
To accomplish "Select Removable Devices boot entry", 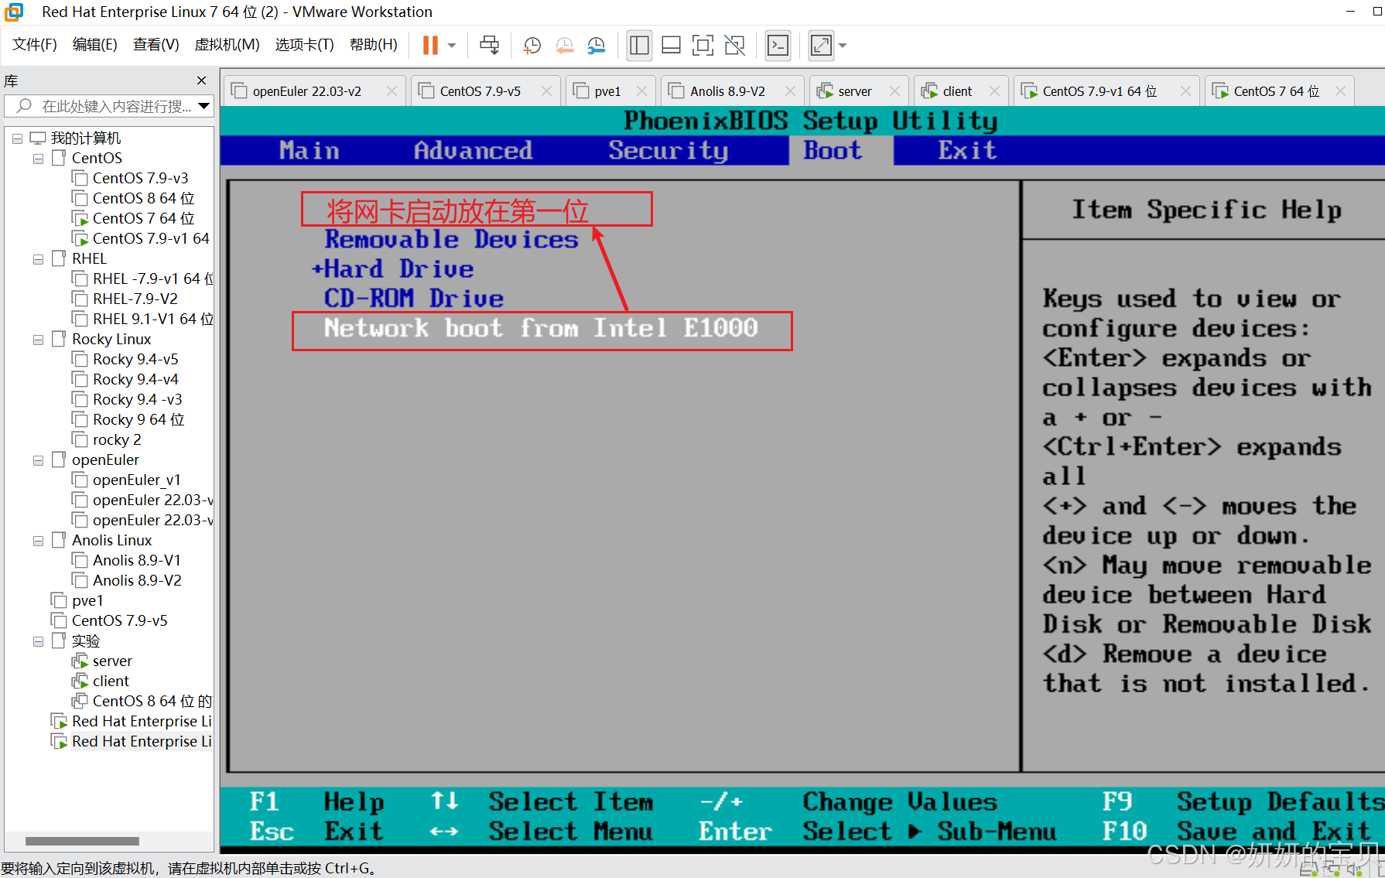I will pyautogui.click(x=451, y=240).
